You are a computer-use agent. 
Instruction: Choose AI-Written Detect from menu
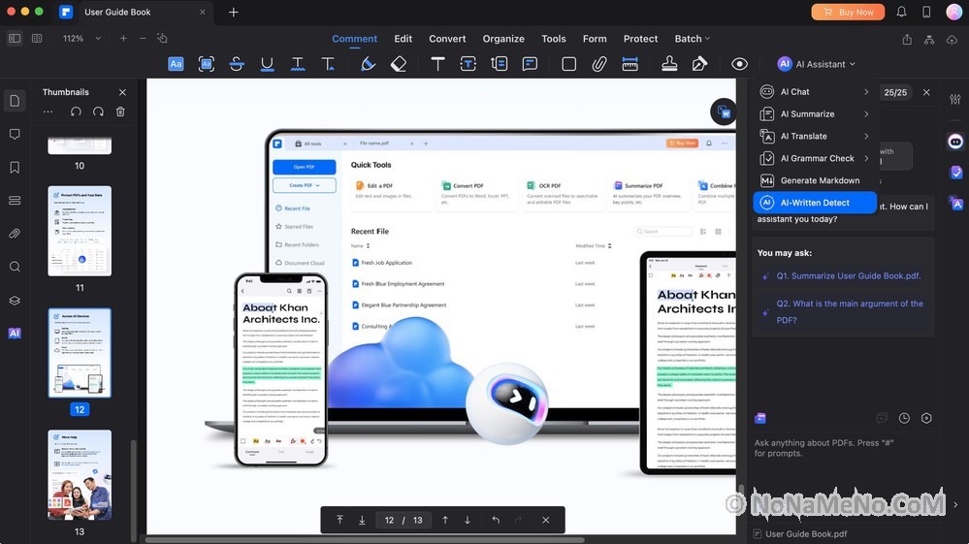(815, 203)
